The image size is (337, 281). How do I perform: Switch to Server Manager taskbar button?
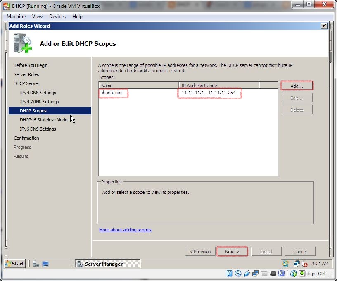tap(108, 264)
